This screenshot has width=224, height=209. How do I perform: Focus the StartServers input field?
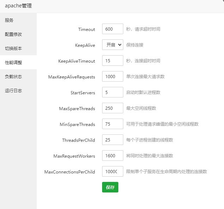113,92
